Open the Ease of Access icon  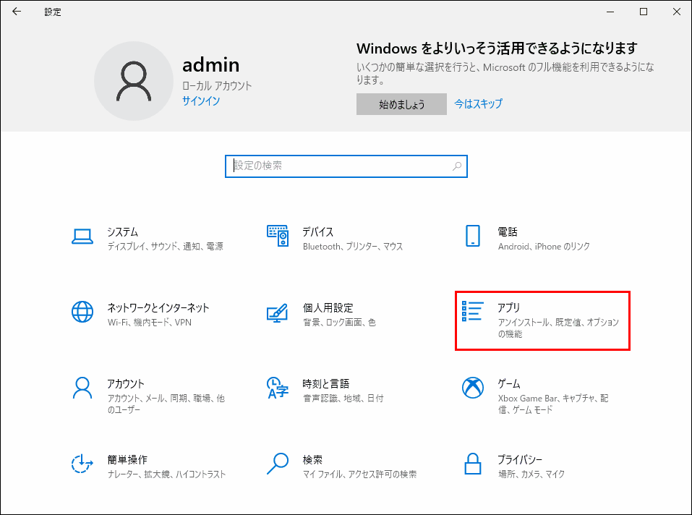pyautogui.click(x=82, y=464)
